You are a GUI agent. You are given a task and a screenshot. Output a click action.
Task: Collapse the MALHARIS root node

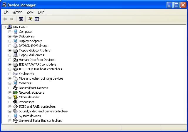click(4, 27)
